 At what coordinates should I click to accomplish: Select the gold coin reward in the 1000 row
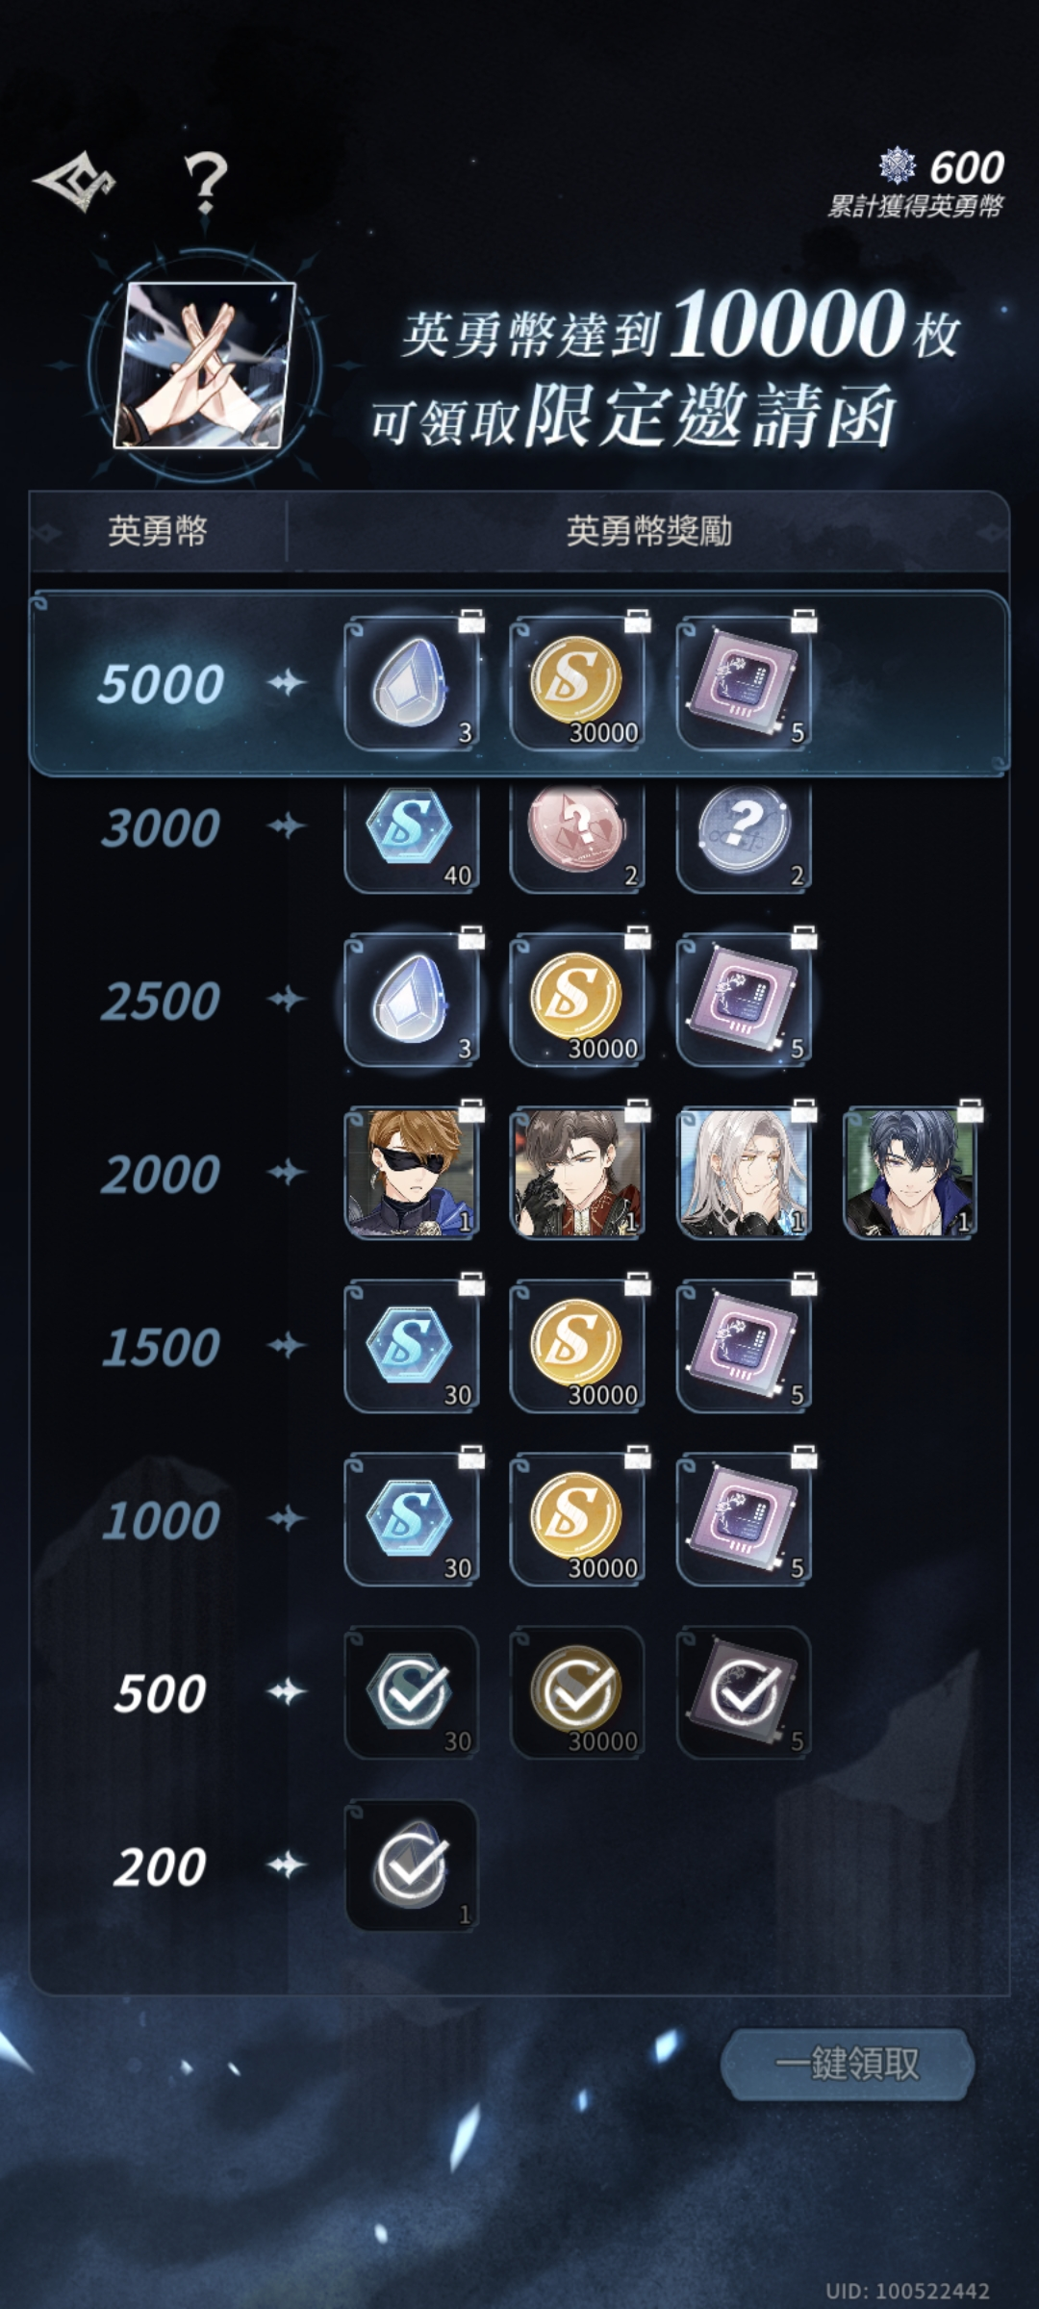[x=577, y=1519]
